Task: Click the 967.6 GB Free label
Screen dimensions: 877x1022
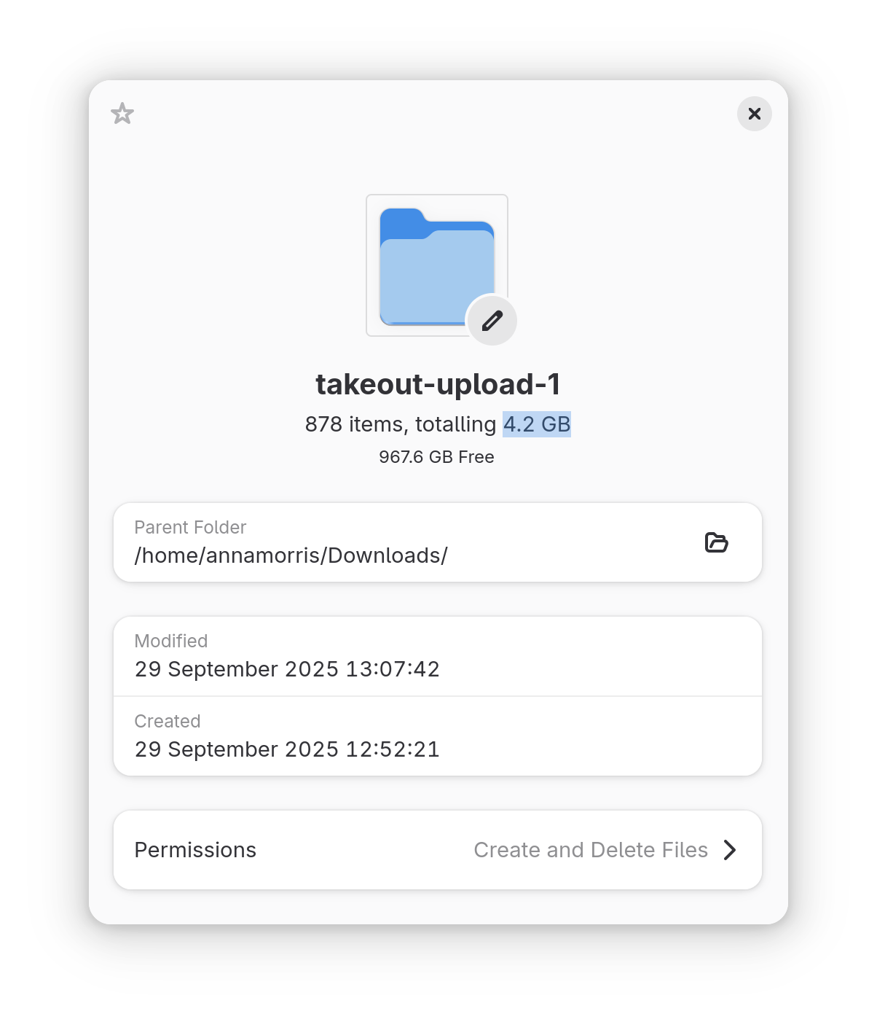Action: [436, 457]
